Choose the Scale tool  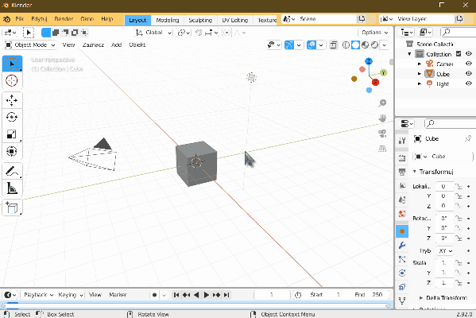[12, 134]
